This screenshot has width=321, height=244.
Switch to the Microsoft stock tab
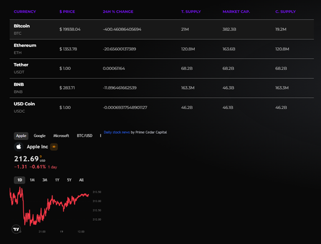(61, 136)
